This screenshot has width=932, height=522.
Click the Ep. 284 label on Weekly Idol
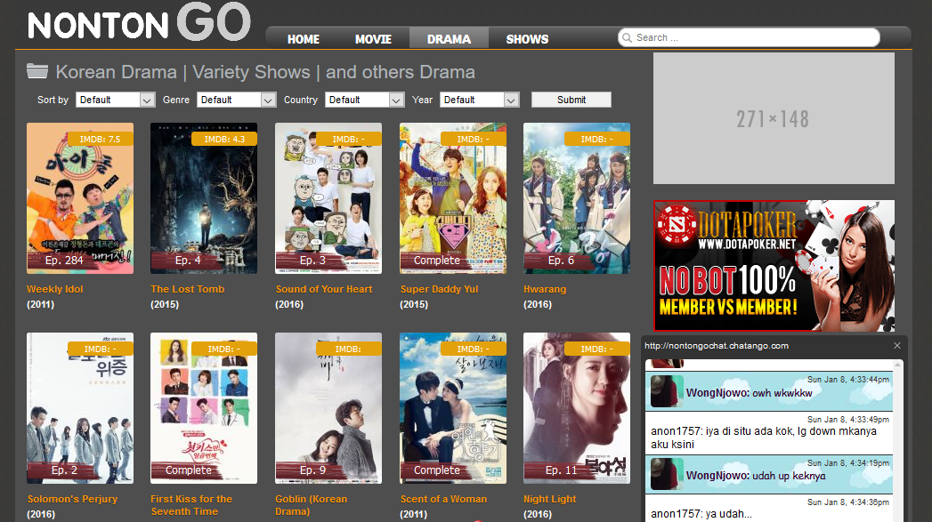pyautogui.click(x=64, y=260)
